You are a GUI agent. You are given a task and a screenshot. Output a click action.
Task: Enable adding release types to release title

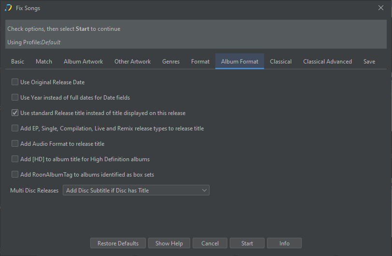point(15,128)
